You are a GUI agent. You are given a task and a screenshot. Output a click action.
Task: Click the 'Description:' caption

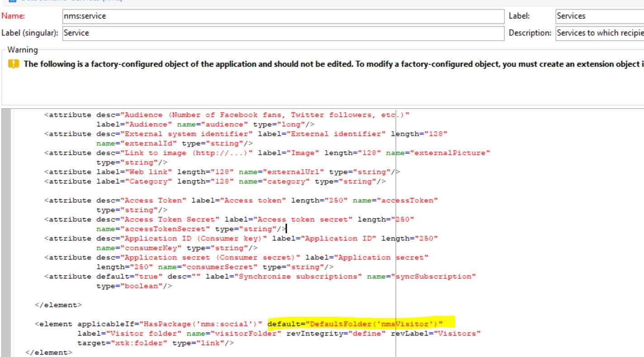coord(530,33)
